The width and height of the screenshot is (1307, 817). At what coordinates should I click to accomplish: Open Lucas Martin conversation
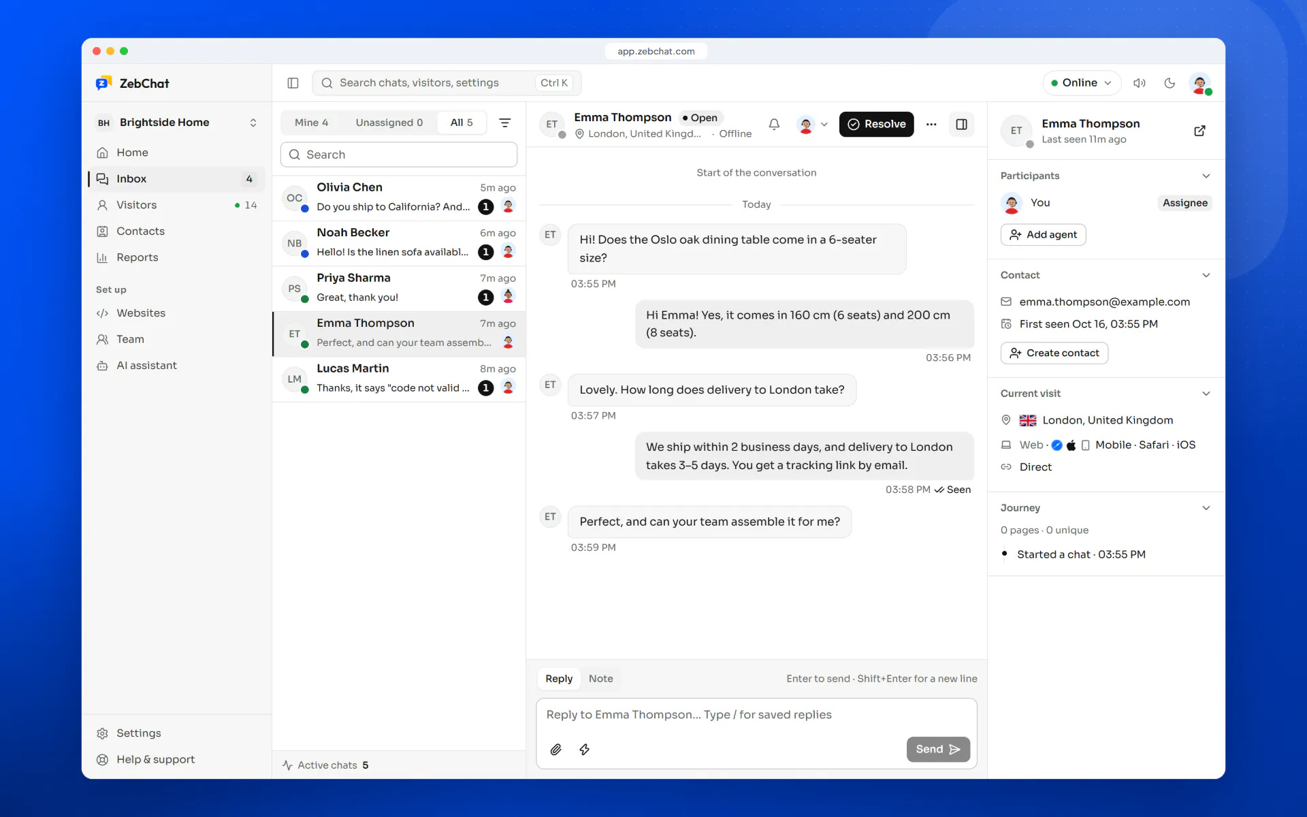click(x=399, y=379)
